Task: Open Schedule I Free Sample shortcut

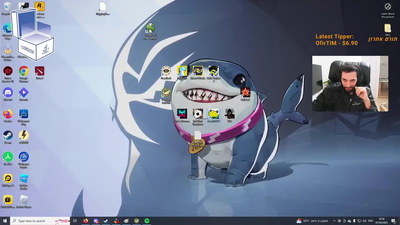Action: pos(150,31)
